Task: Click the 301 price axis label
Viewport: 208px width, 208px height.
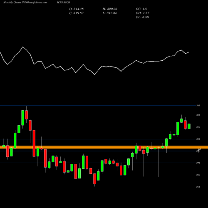Action: 198,139
